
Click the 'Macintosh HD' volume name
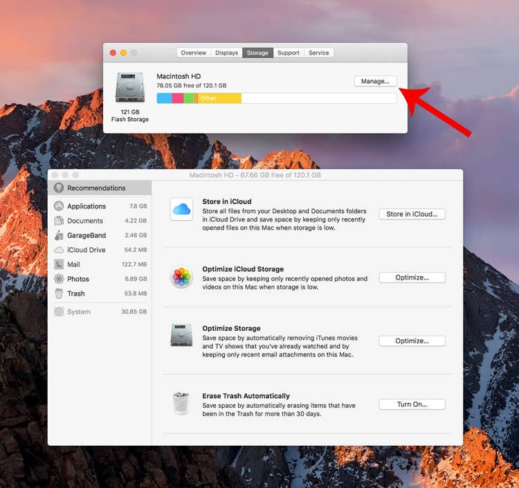(179, 76)
